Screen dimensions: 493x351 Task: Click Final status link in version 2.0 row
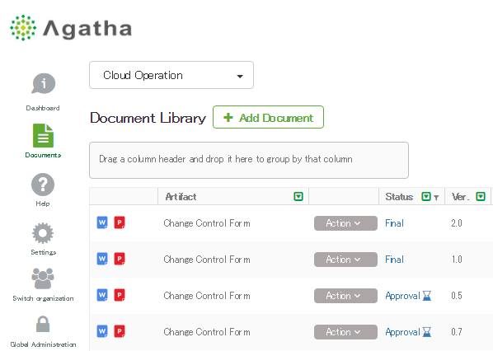394,223
